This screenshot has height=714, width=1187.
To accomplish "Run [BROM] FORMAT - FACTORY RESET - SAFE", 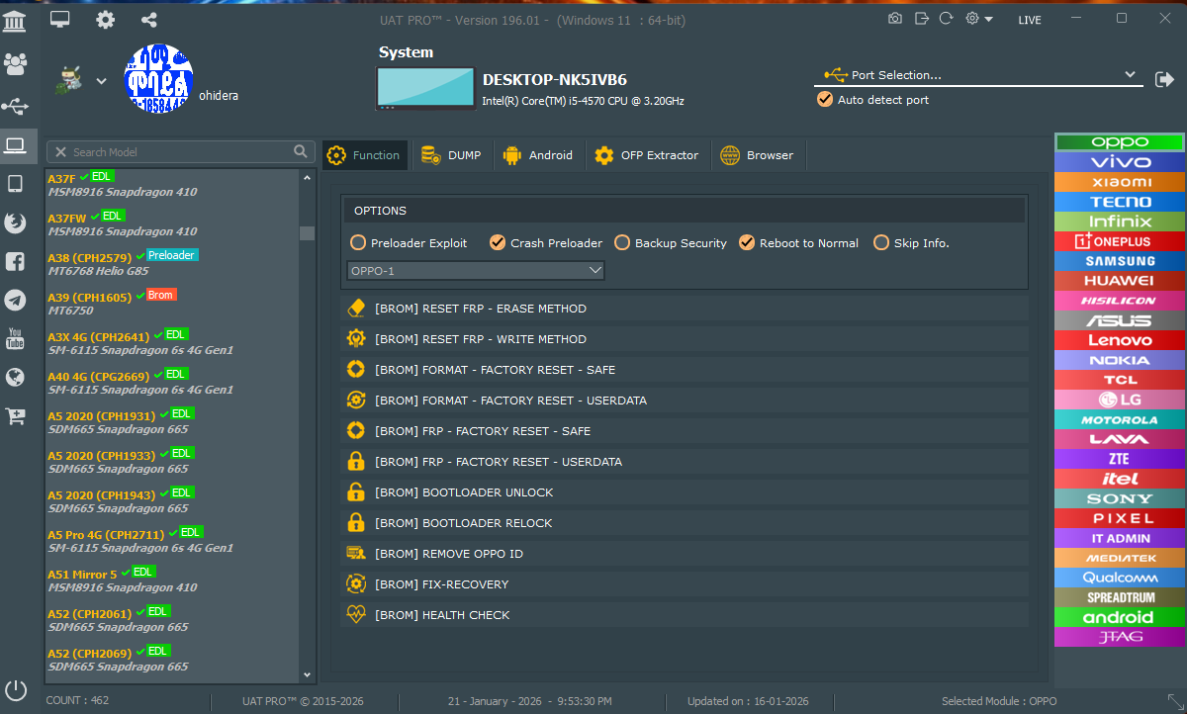I will pos(685,370).
